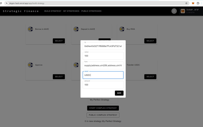This screenshot has width=203, height=127.
Task: Click the Borrow in AAVE label
Action: tap(42, 29)
